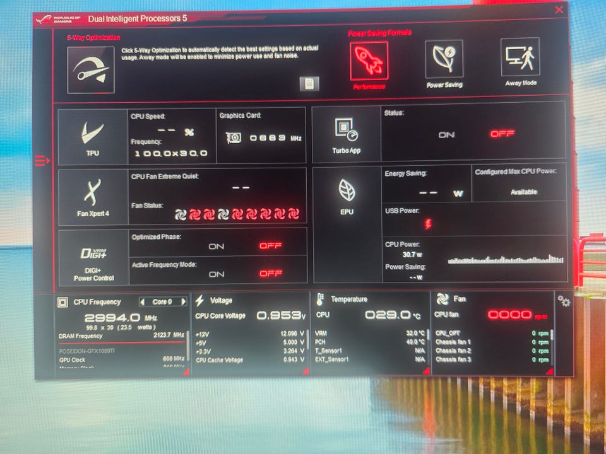The width and height of the screenshot is (606, 454).
Task: Close the Dual Intelligent Processors 5 window
Action: tap(559, 9)
